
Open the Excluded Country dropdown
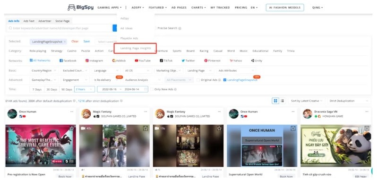pyautogui.click(x=75, y=71)
